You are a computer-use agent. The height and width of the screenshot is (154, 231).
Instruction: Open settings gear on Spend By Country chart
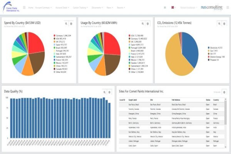[x=71, y=23]
